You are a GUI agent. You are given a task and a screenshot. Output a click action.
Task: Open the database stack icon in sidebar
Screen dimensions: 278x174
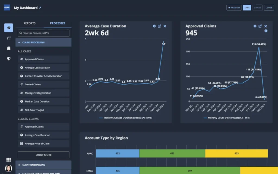(8, 48)
